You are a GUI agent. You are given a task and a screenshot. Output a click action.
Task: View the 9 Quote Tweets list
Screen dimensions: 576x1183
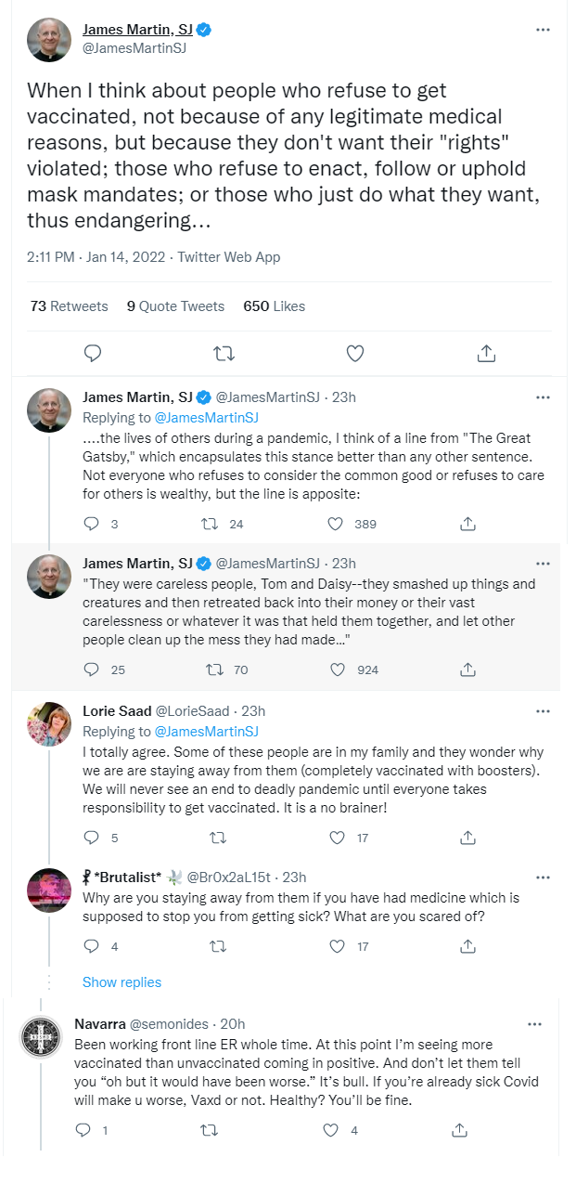coord(176,305)
